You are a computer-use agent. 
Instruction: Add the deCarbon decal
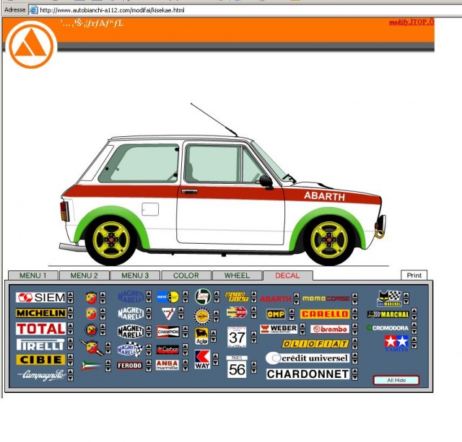click(167, 349)
